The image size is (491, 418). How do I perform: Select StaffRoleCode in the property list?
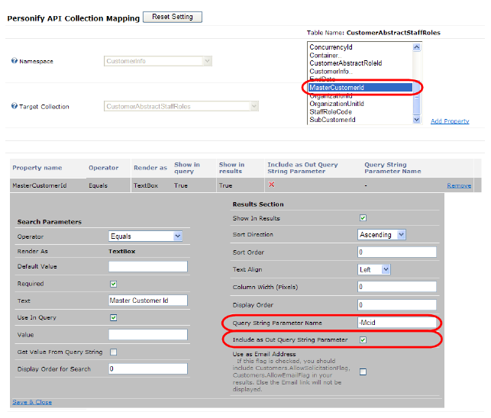pos(331,112)
